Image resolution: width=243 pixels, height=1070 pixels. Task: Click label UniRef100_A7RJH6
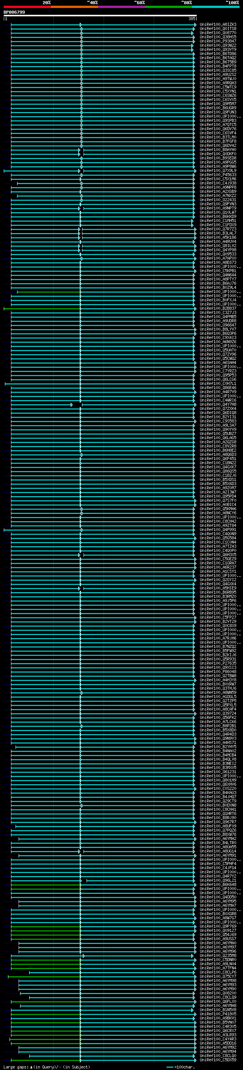pos(218,638)
